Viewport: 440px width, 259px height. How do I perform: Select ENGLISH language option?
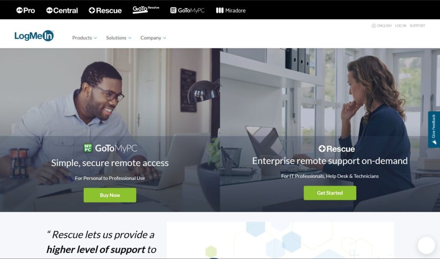point(384,26)
